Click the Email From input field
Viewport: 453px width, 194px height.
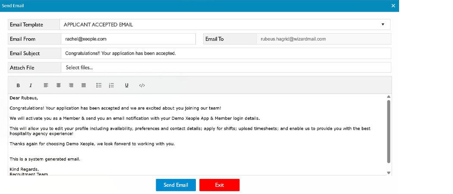pyautogui.click(x=128, y=39)
